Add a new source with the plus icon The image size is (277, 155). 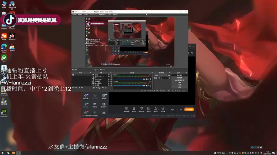93,88
